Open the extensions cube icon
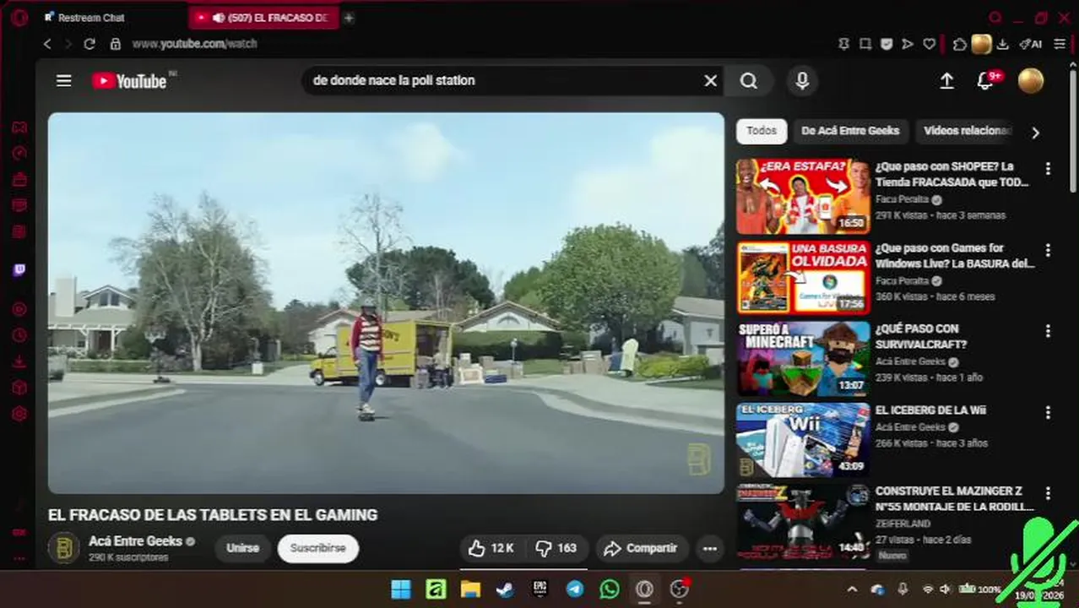1079x608 pixels. tap(959, 44)
